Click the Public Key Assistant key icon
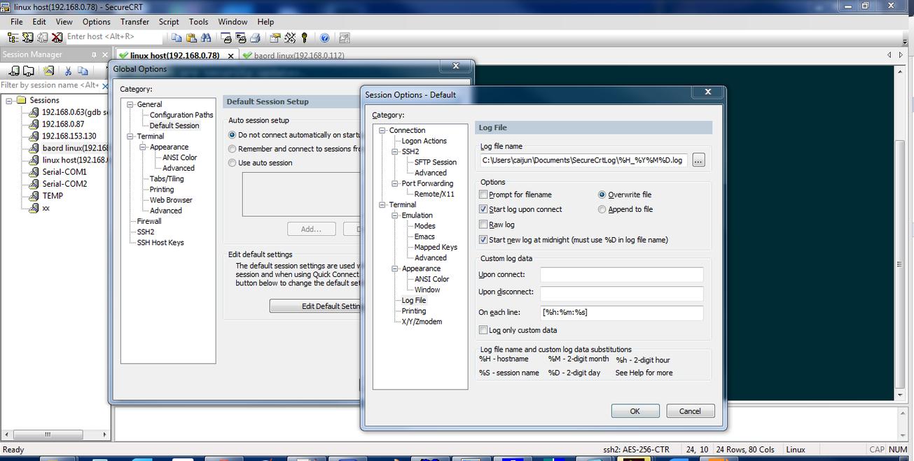 (304, 37)
